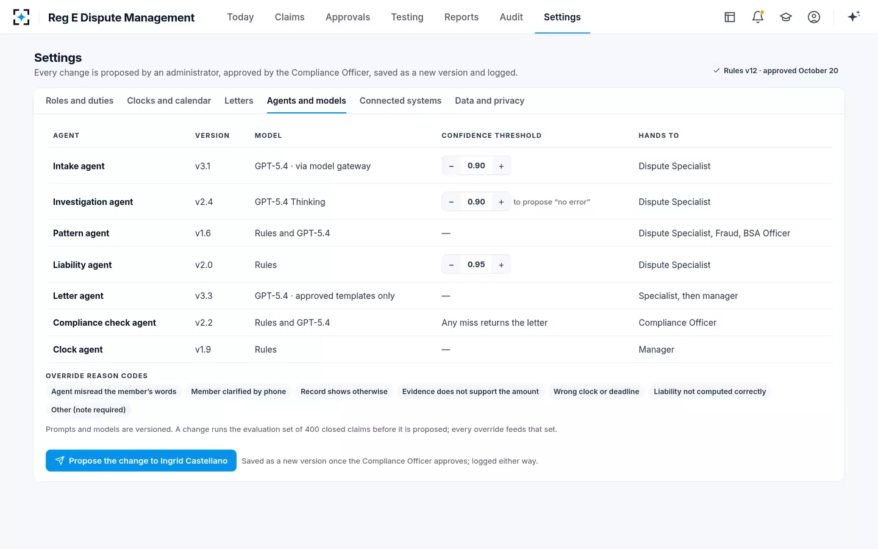Click the 'GPT-5.4 Thinking' model cell

coord(290,202)
